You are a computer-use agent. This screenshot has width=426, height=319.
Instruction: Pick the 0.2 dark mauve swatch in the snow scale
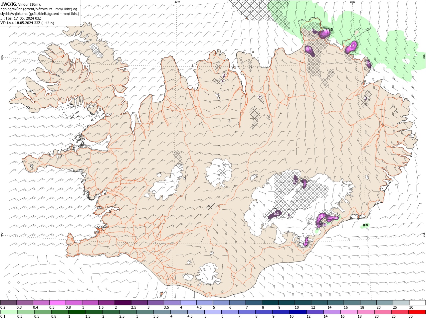pyautogui.click(x=8, y=303)
